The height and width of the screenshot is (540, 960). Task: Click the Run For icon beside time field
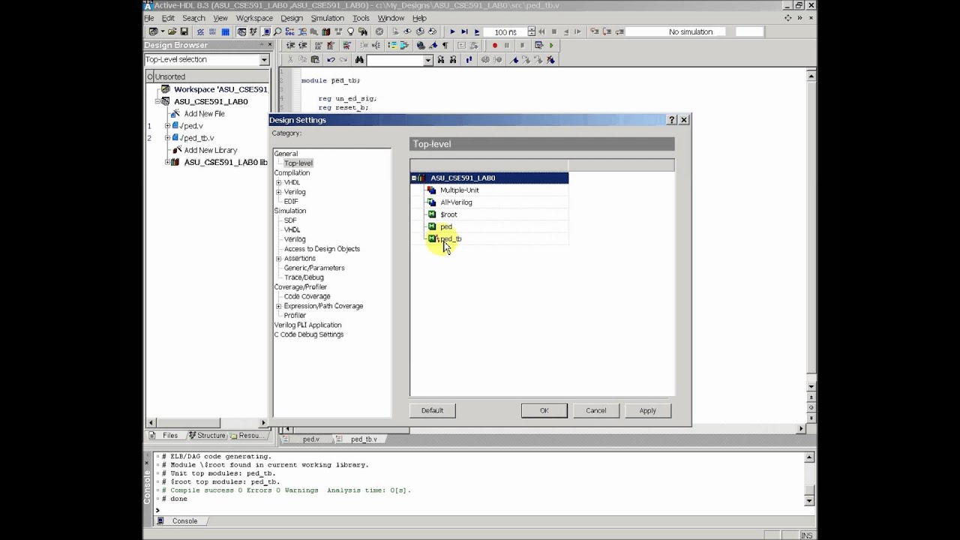tap(477, 31)
